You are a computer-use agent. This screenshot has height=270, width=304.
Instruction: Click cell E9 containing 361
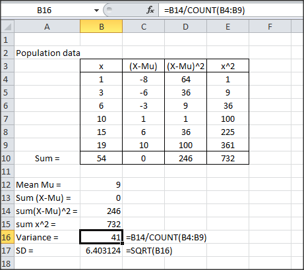(228, 145)
